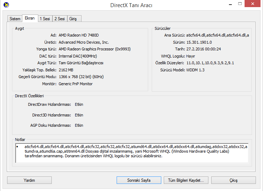
Task: Click the Geçerli Görüntü Modu label
Action: tap(38, 77)
